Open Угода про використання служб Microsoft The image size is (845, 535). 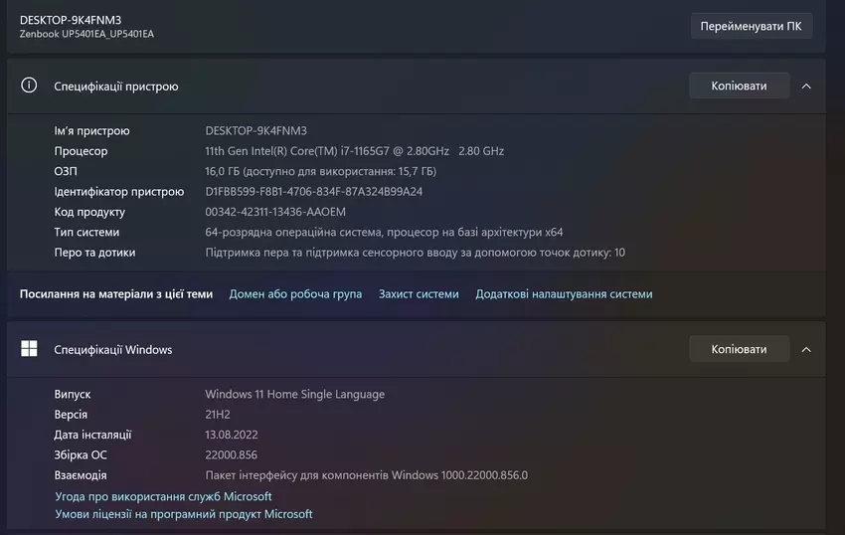(163, 496)
